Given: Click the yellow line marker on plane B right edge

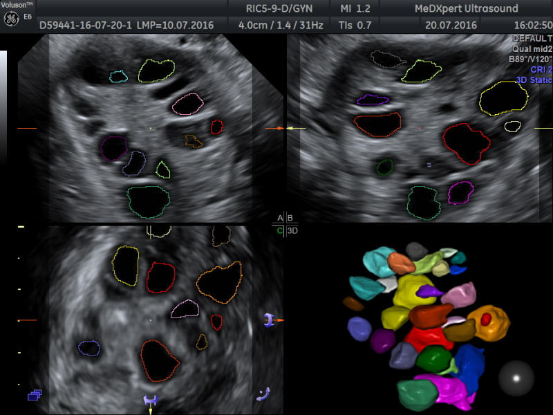Looking at the screenshot, I should [543, 129].
